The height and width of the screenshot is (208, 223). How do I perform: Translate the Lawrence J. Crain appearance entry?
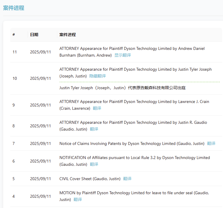[x=97, y=108]
